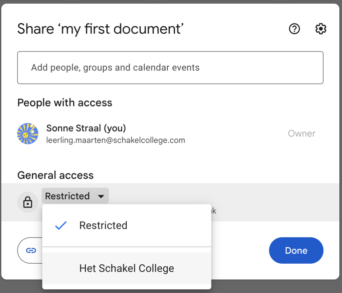Click the Sonne Straal (you) name
Image resolution: width=342 pixels, height=293 pixels.
coord(86,128)
